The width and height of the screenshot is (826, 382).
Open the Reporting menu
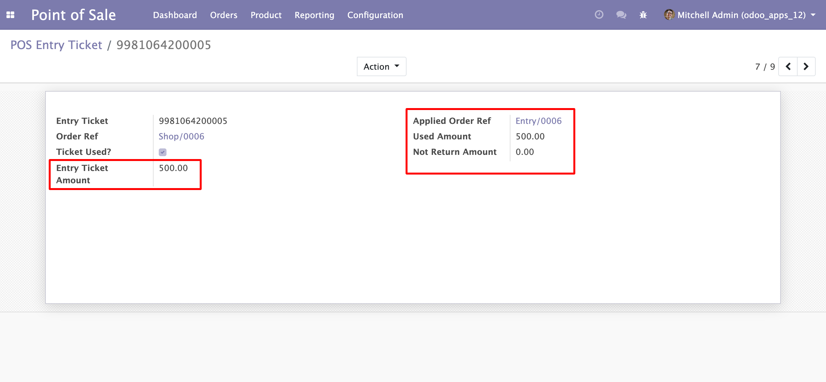(x=314, y=15)
